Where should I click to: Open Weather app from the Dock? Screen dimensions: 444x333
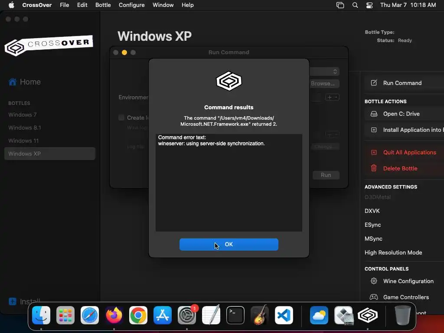[319, 315]
